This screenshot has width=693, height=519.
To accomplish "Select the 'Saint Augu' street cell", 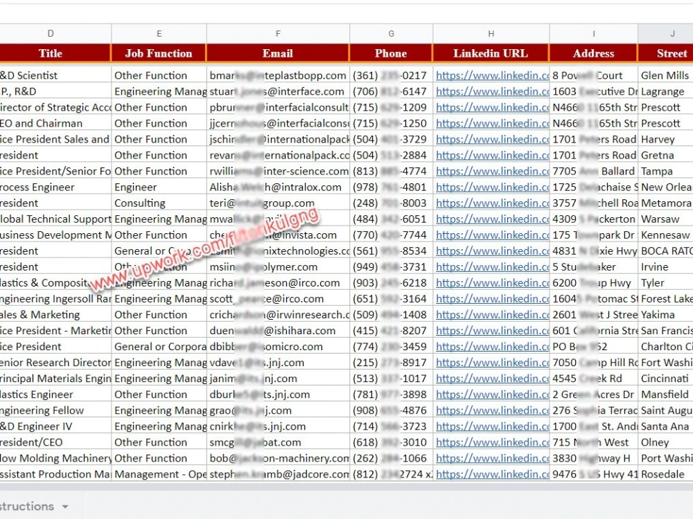I will click(665, 410).
